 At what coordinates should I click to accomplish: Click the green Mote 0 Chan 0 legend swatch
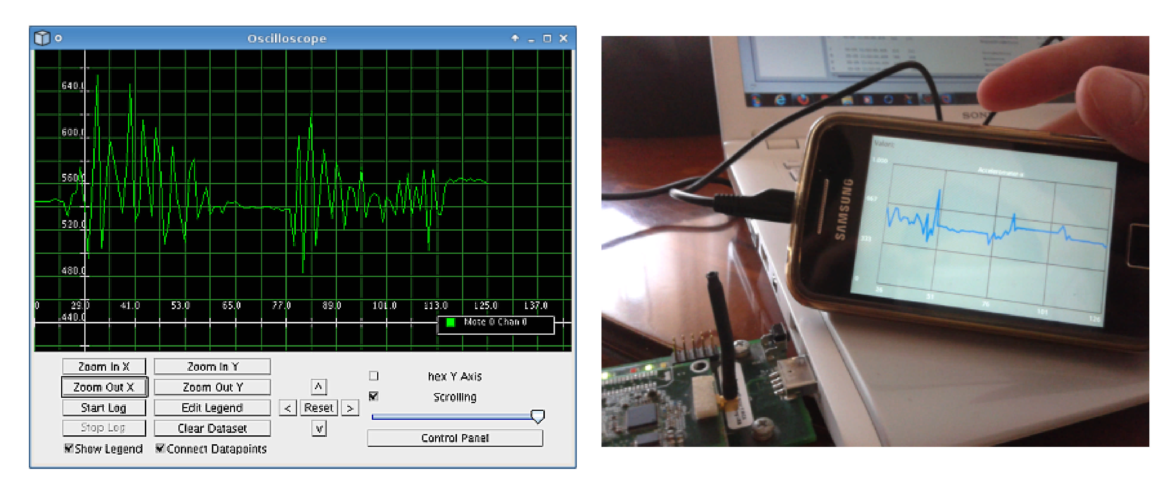(451, 322)
